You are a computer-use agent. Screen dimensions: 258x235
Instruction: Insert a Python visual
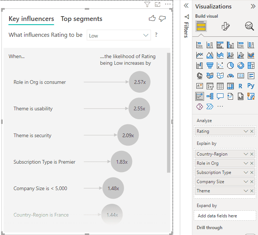(251, 86)
